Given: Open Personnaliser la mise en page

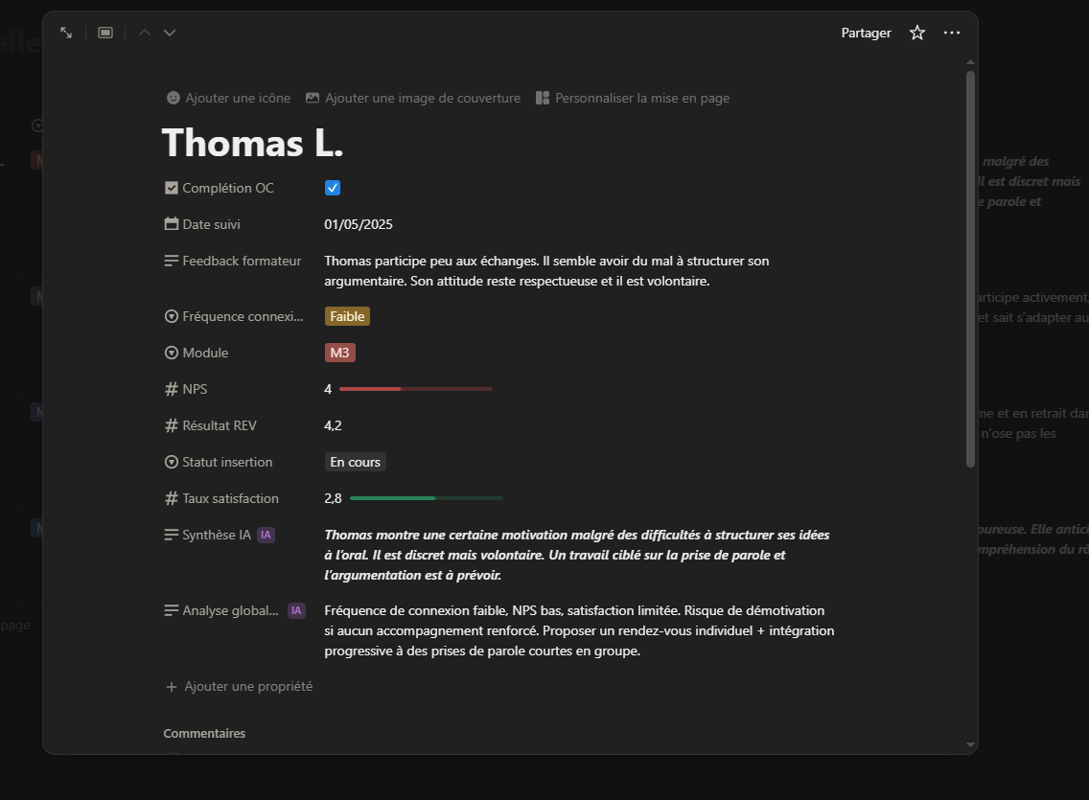Looking at the screenshot, I should tap(633, 98).
